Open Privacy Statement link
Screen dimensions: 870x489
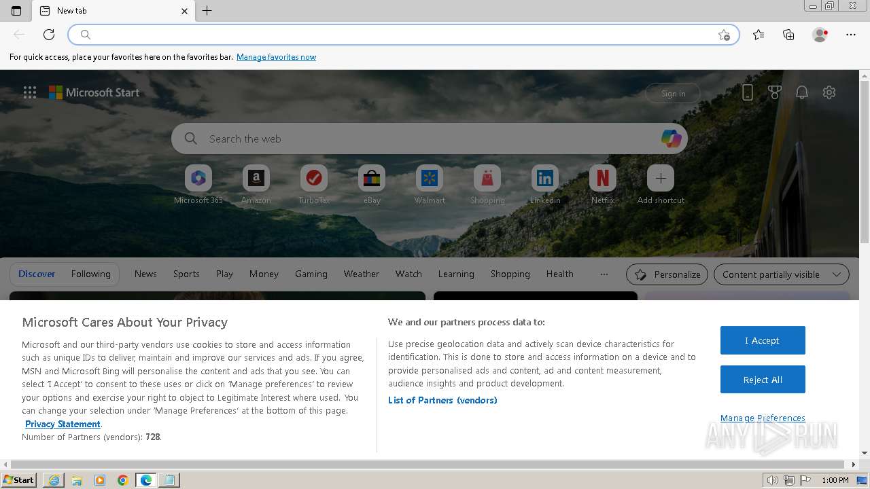pyautogui.click(x=63, y=424)
